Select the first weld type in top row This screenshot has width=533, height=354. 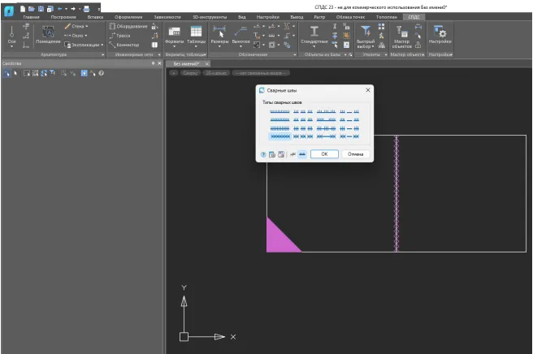tap(279, 112)
